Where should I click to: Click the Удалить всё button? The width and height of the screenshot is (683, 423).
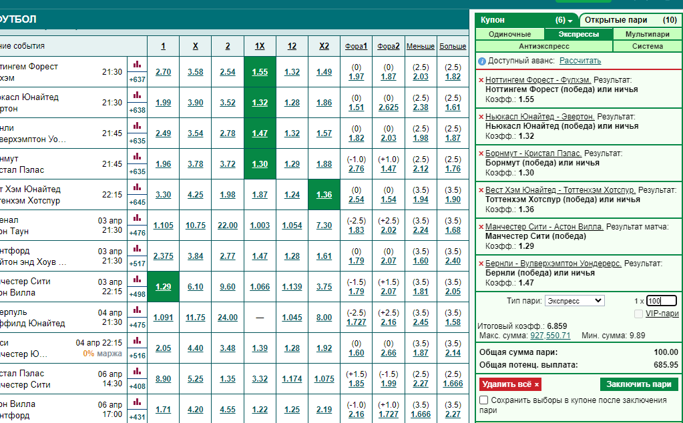click(510, 384)
